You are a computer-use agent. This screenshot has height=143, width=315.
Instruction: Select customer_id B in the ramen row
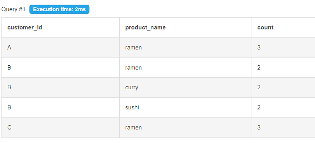tap(61, 68)
